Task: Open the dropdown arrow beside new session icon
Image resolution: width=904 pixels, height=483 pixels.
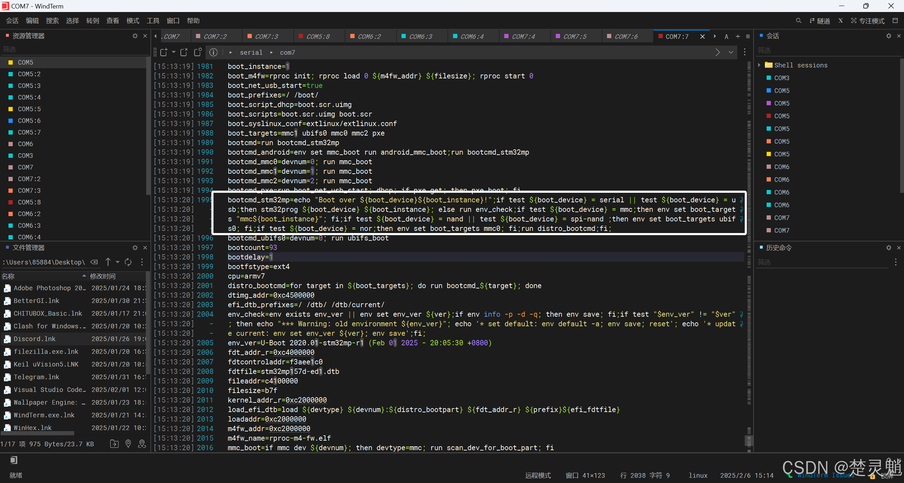Action: click(x=173, y=52)
